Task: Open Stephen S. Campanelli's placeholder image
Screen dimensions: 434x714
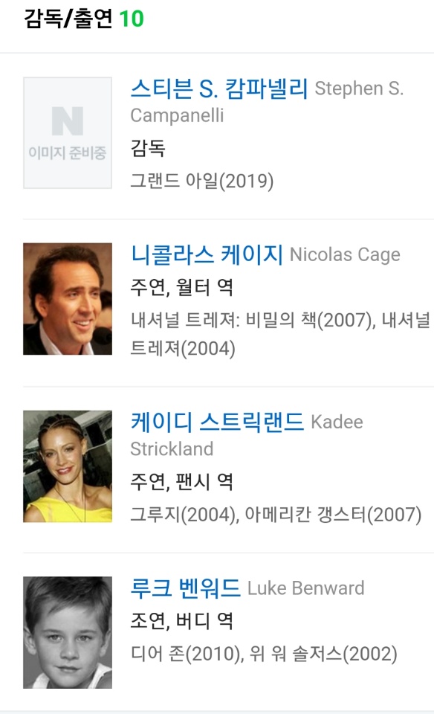Action: coord(68,132)
